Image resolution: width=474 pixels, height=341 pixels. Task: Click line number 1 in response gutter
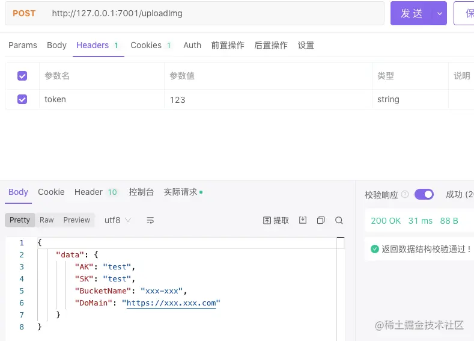click(x=22, y=242)
